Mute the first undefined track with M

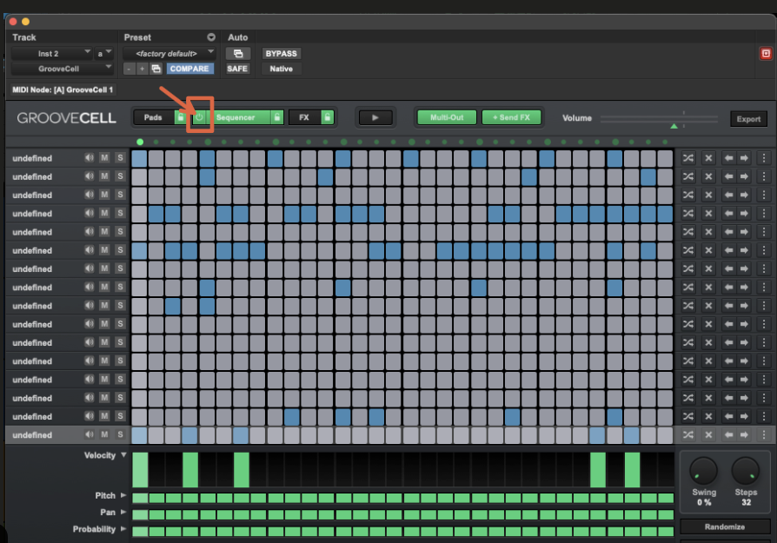click(x=104, y=157)
